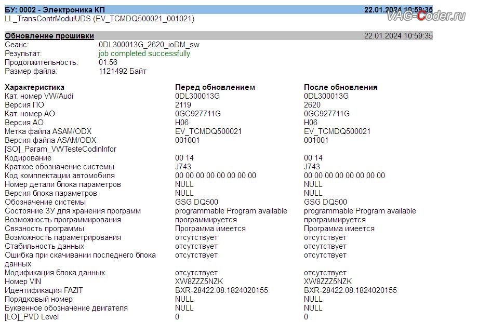478x322 pixels.
Task: Click the "Код комплектации автомобиля" label
Action: [59, 176]
